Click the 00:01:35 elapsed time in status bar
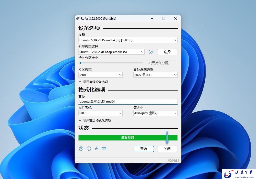The image size is (256, 179). click(x=174, y=160)
